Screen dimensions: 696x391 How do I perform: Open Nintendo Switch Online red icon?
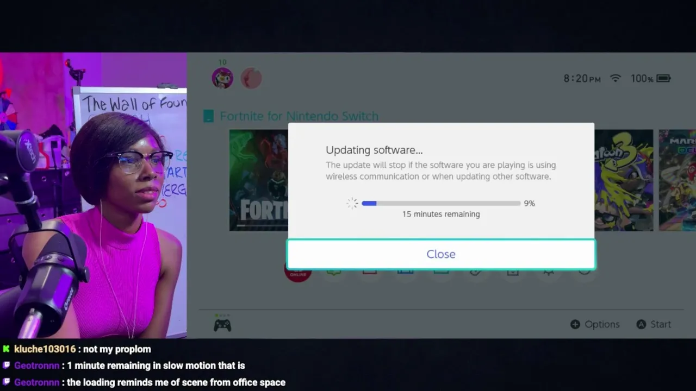click(x=298, y=274)
